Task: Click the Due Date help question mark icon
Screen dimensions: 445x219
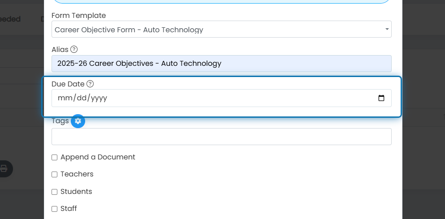Action: coord(90,84)
